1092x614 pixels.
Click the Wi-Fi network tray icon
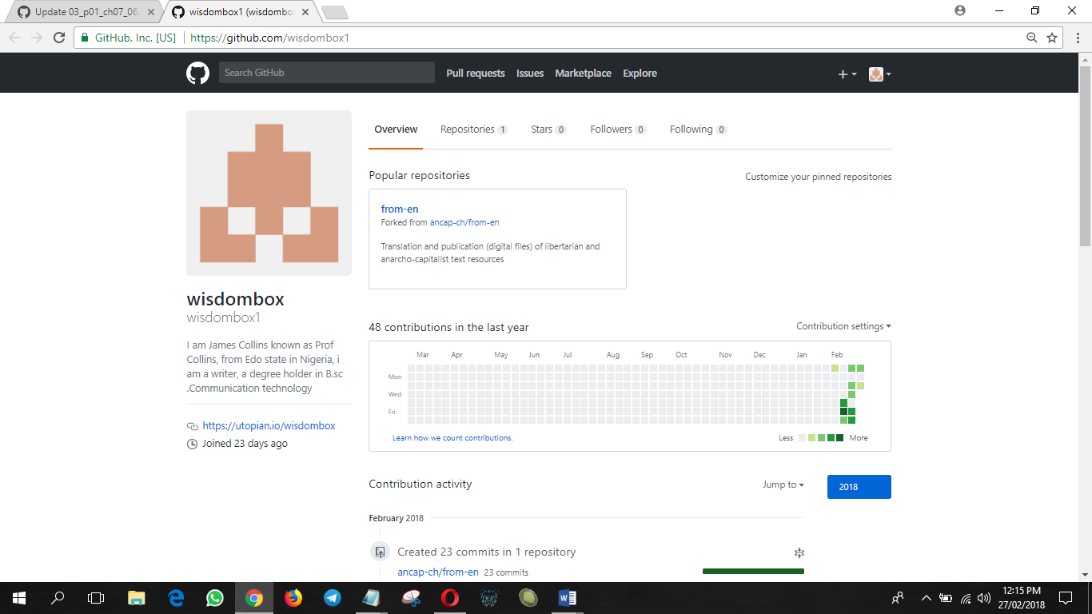point(966,597)
